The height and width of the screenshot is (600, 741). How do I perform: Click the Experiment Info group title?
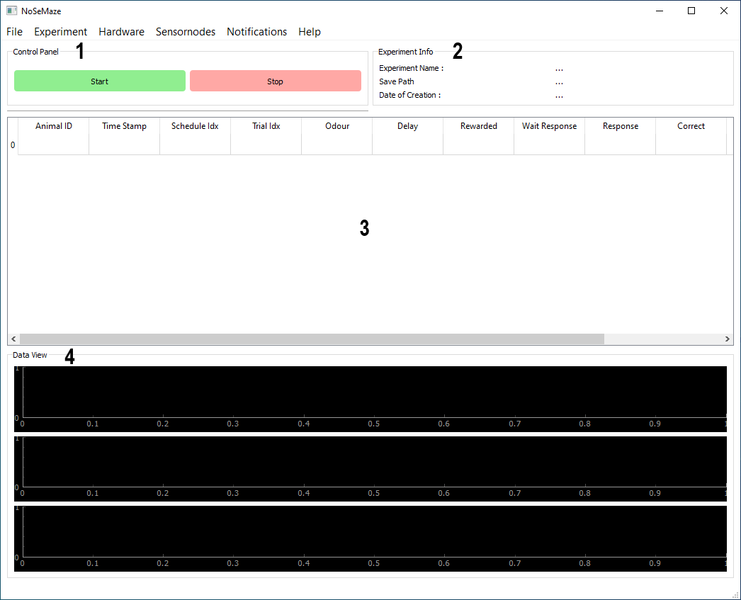point(405,52)
